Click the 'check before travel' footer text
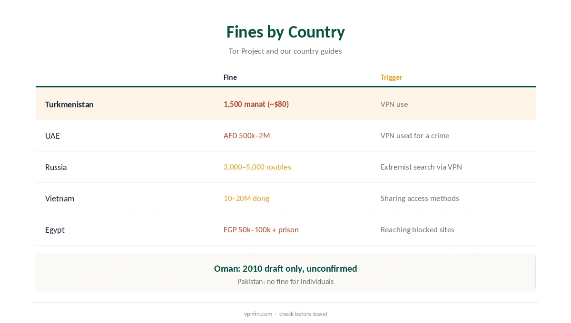 [x=303, y=313]
